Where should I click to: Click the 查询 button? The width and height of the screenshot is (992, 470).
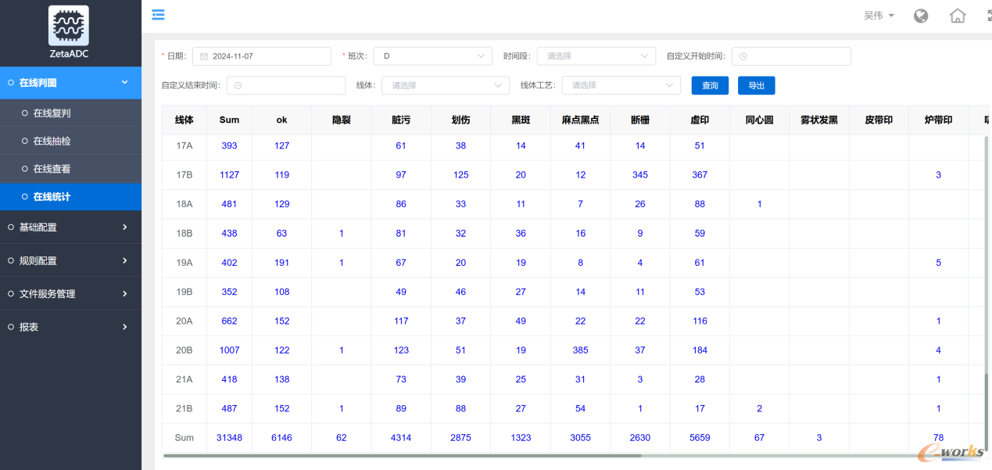pos(710,85)
